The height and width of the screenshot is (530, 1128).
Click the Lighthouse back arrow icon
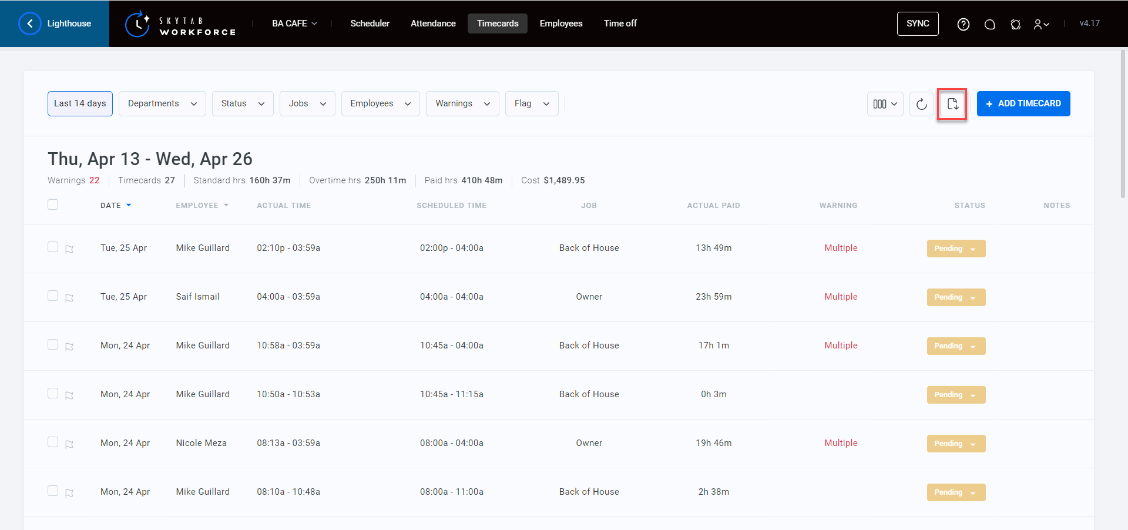(30, 24)
